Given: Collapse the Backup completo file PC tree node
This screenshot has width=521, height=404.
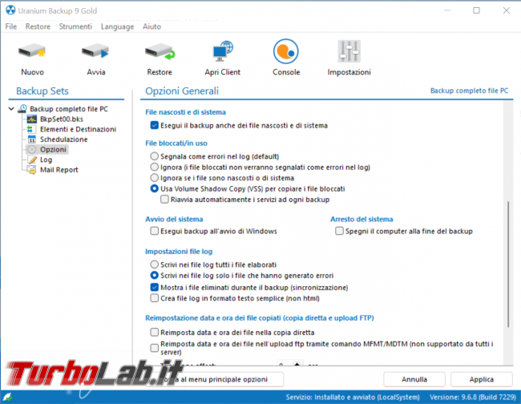Looking at the screenshot, I should point(11,109).
